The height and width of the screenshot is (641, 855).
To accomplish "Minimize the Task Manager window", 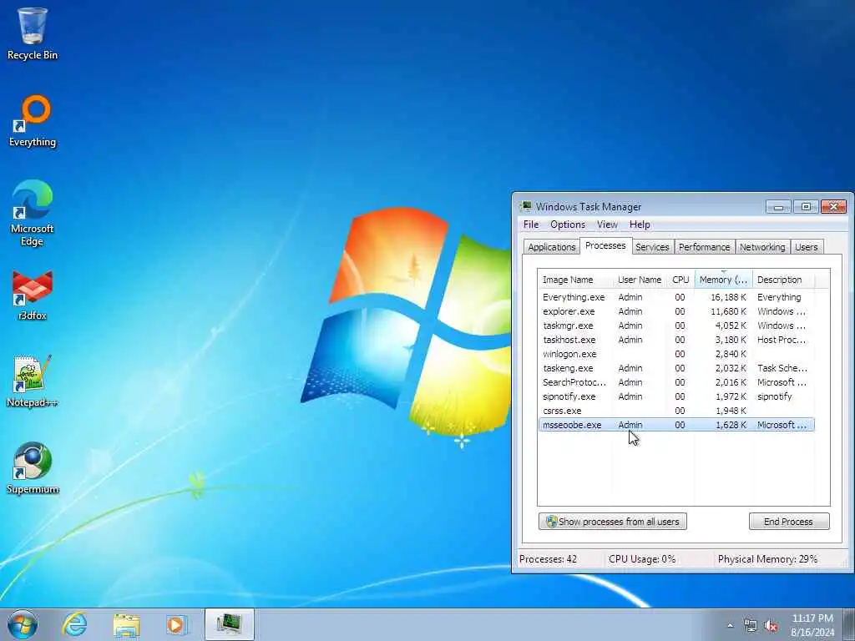I will tap(778, 207).
